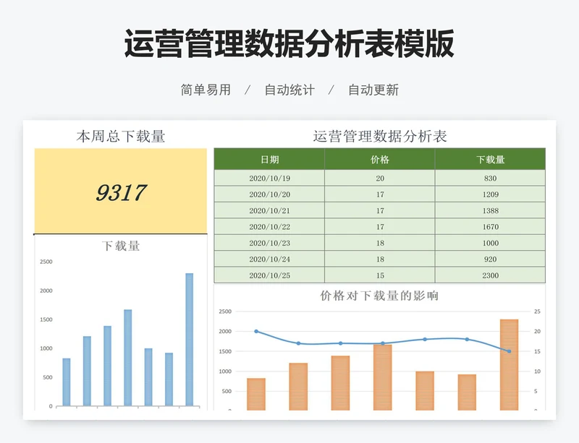Screen dimensions: 579x443
Task: Select date cell 2020/10/23
Action: 269,243
